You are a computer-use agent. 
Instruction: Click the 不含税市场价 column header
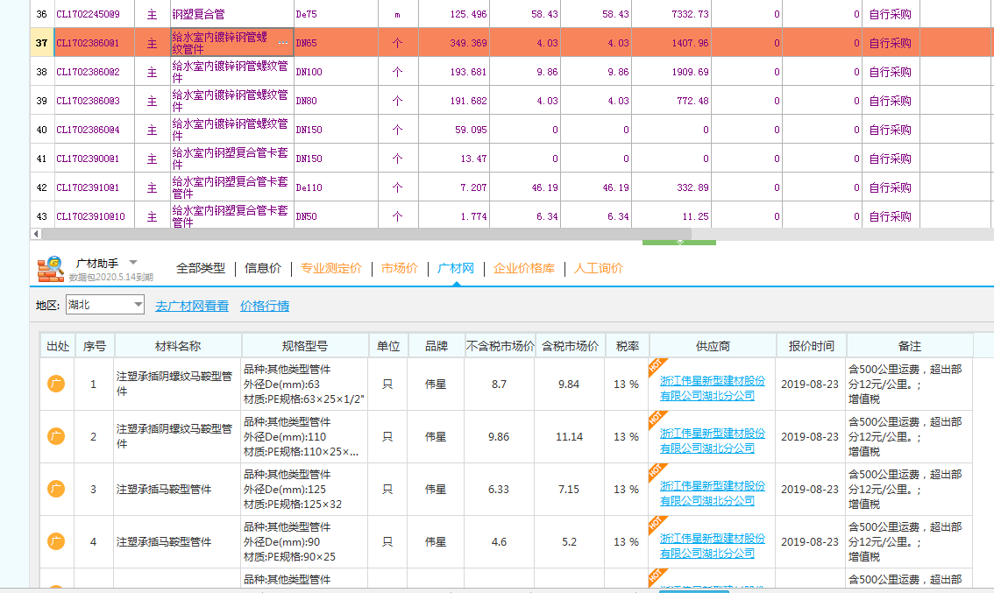point(501,346)
